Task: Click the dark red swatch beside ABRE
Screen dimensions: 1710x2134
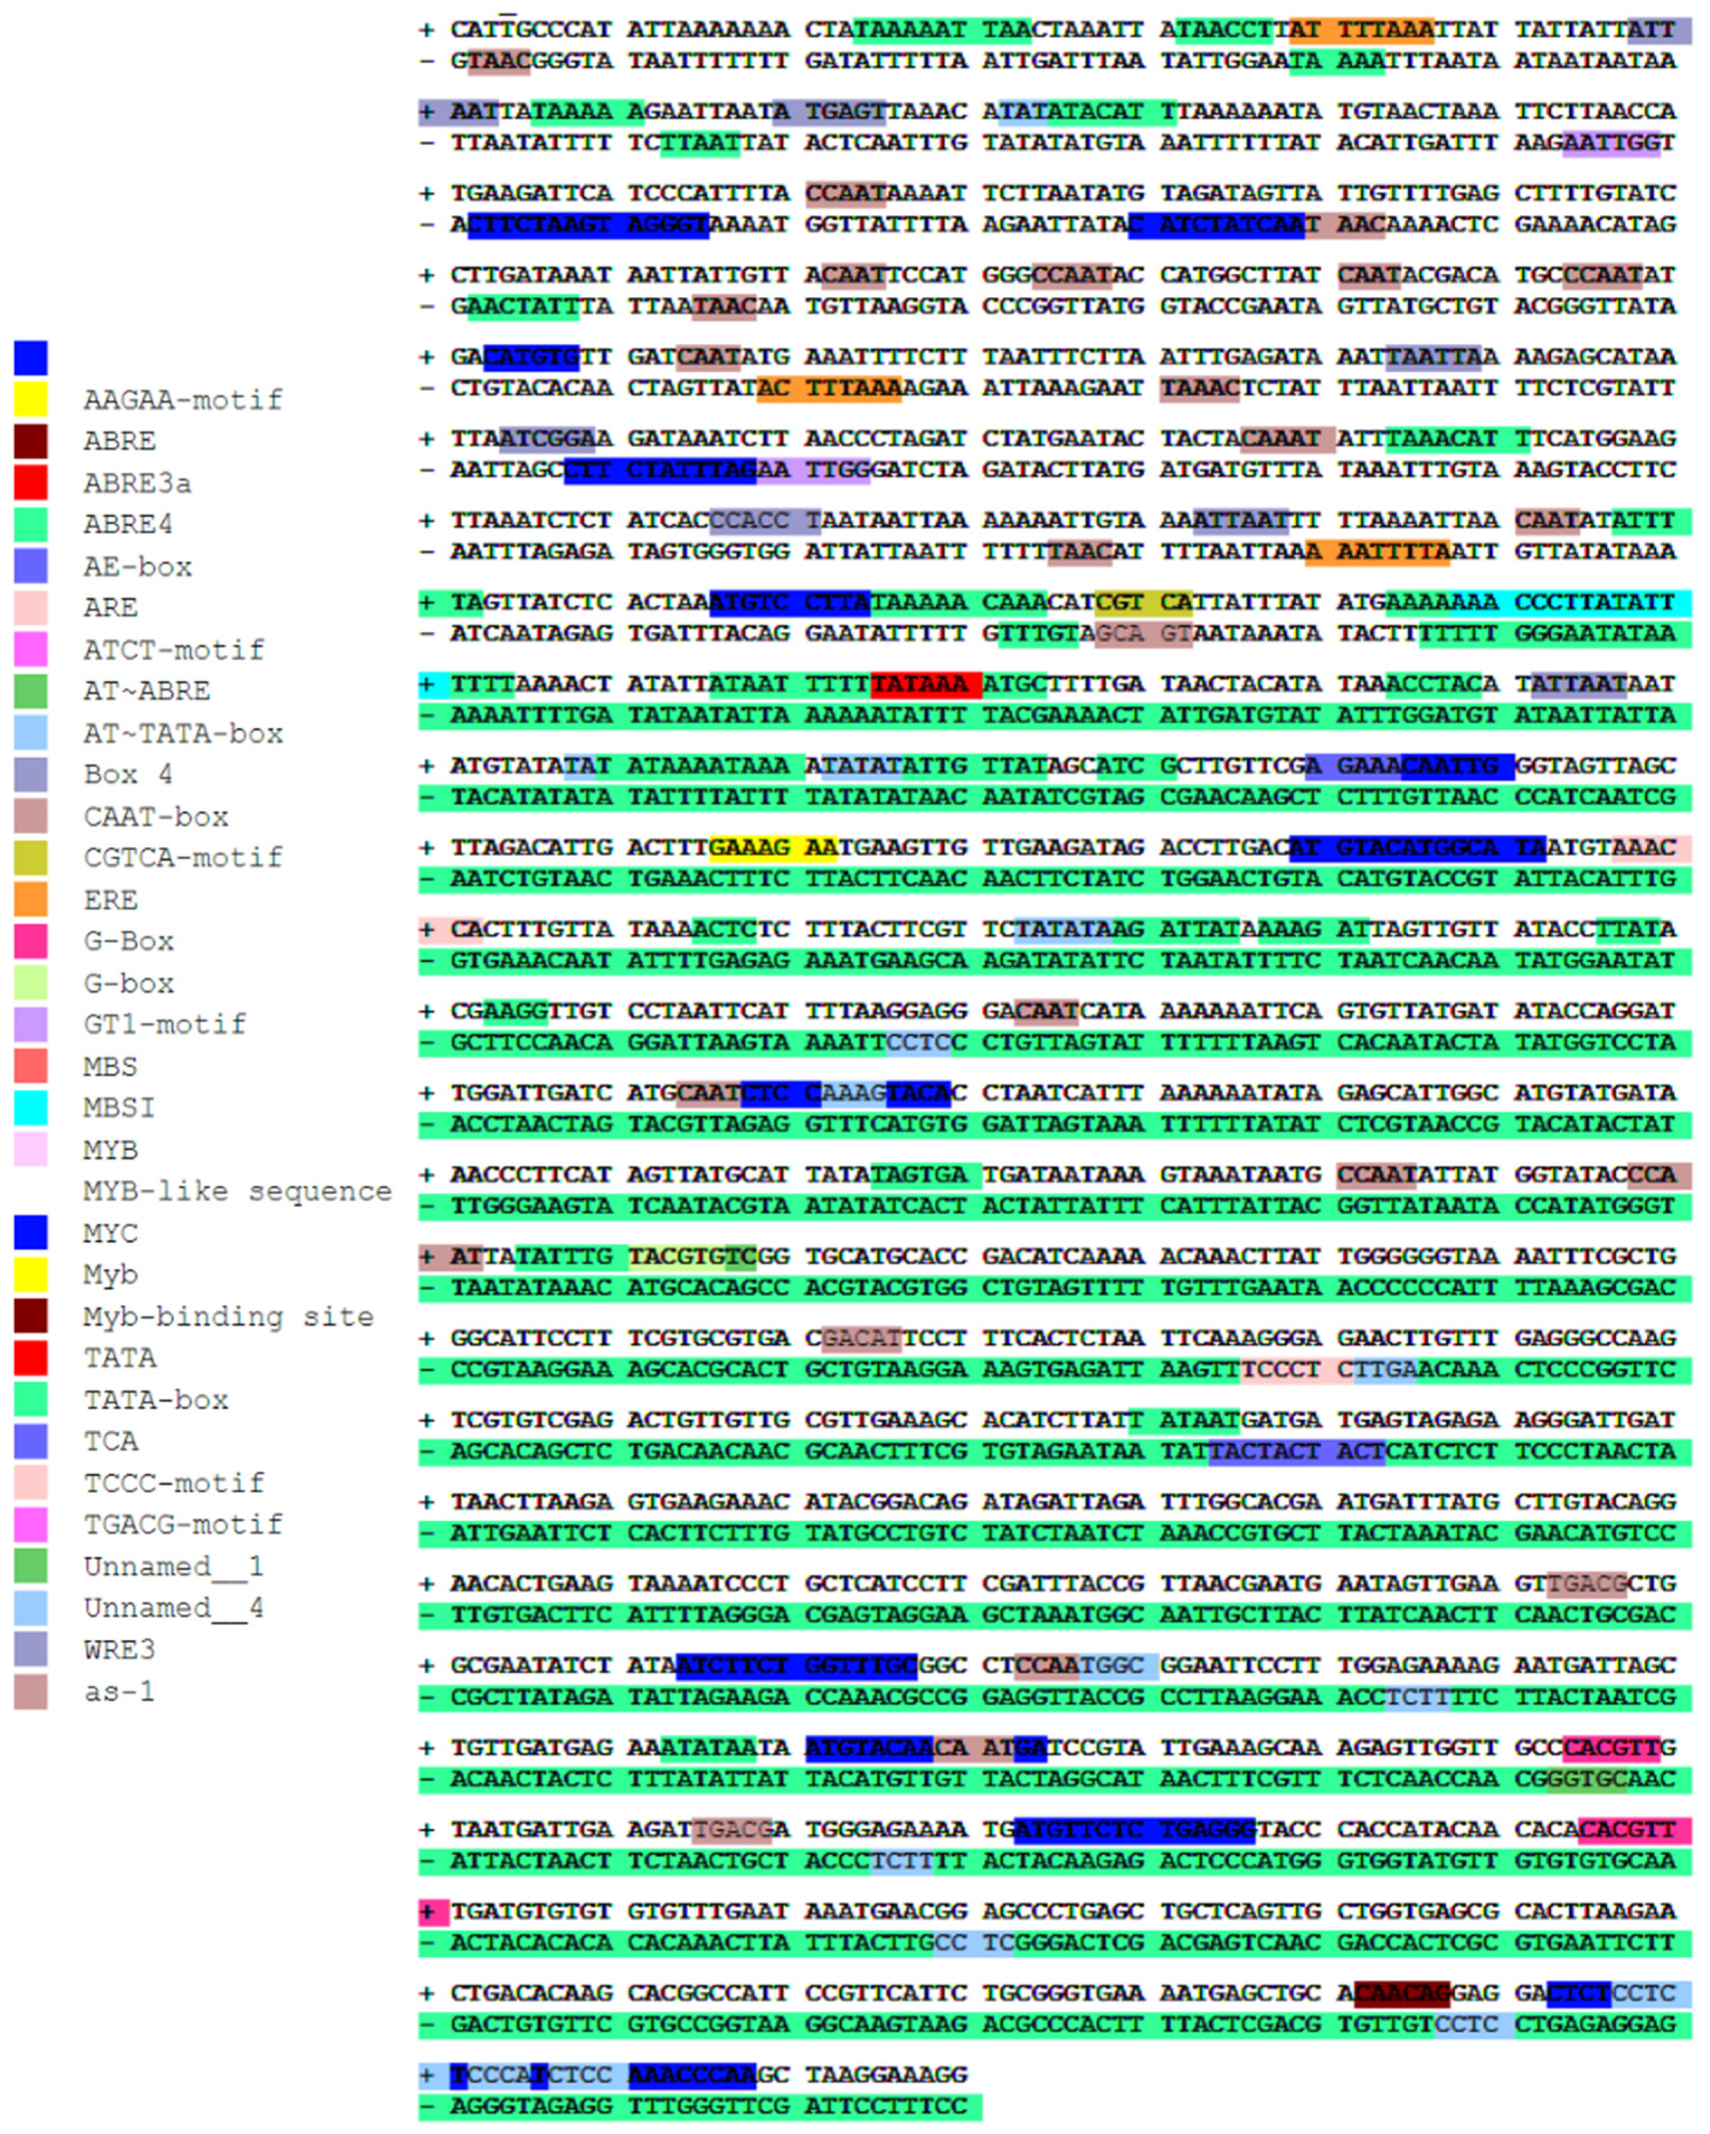Action: 30,441
